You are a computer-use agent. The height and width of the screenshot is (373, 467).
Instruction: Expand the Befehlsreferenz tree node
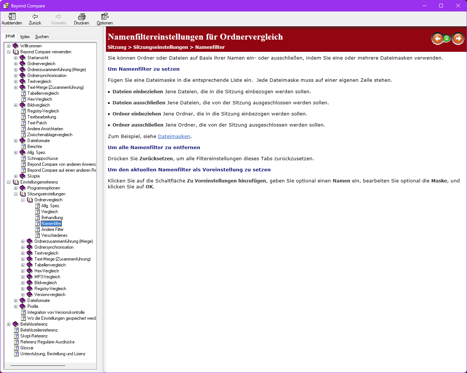9,324
